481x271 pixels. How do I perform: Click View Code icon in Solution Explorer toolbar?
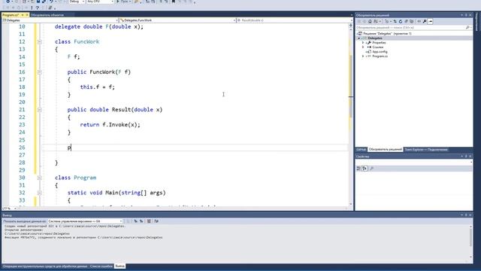[419, 22]
